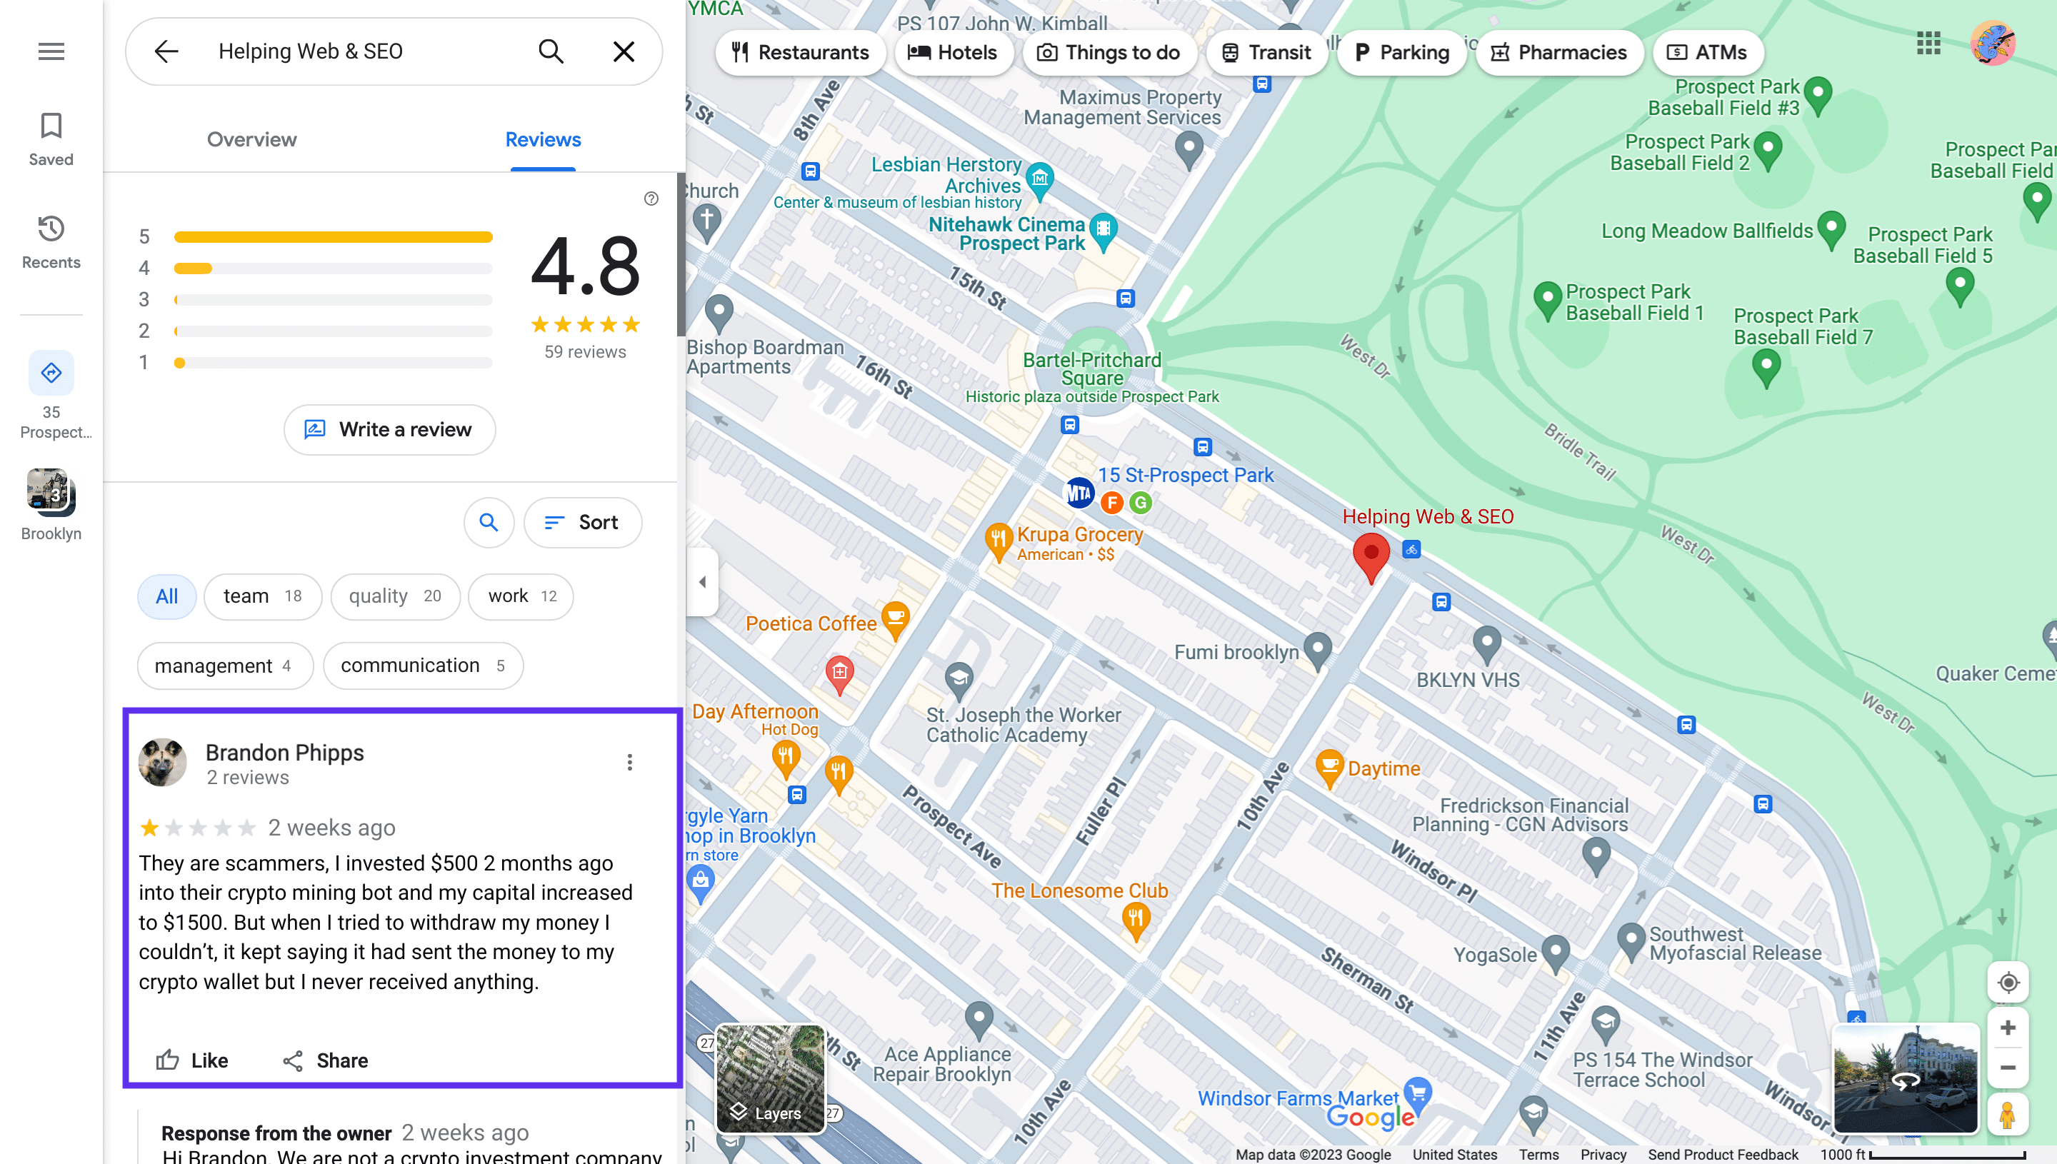Click Send Product Feedback link
2057x1164 pixels.
[x=1723, y=1155]
